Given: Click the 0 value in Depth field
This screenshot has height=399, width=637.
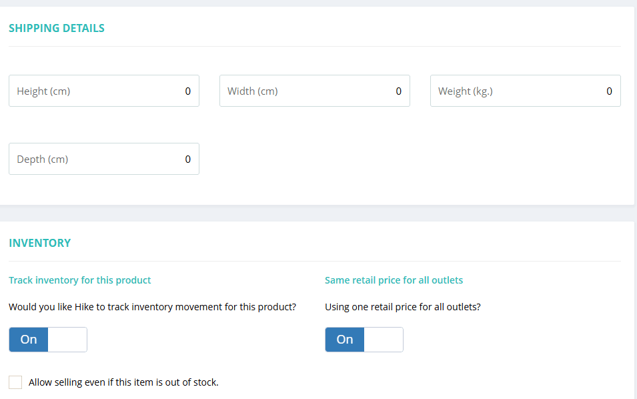Looking at the screenshot, I should (x=187, y=159).
